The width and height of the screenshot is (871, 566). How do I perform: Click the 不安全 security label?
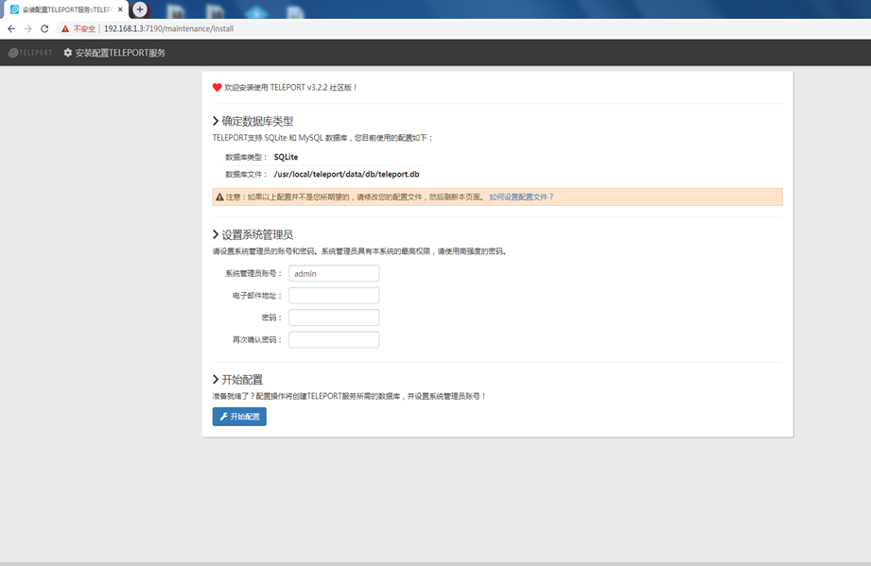(84, 29)
